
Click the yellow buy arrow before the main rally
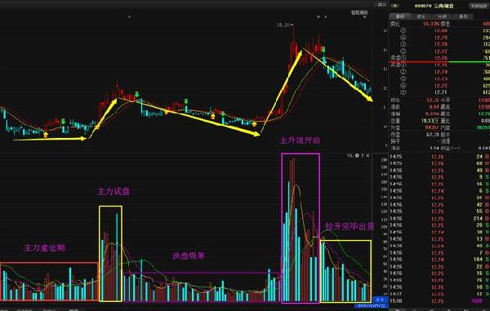point(254,124)
